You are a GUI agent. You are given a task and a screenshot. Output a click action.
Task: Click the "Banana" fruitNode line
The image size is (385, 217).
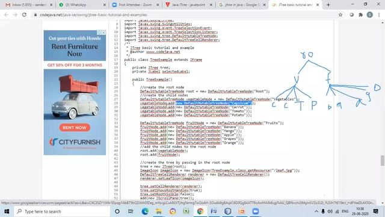coord(192,127)
